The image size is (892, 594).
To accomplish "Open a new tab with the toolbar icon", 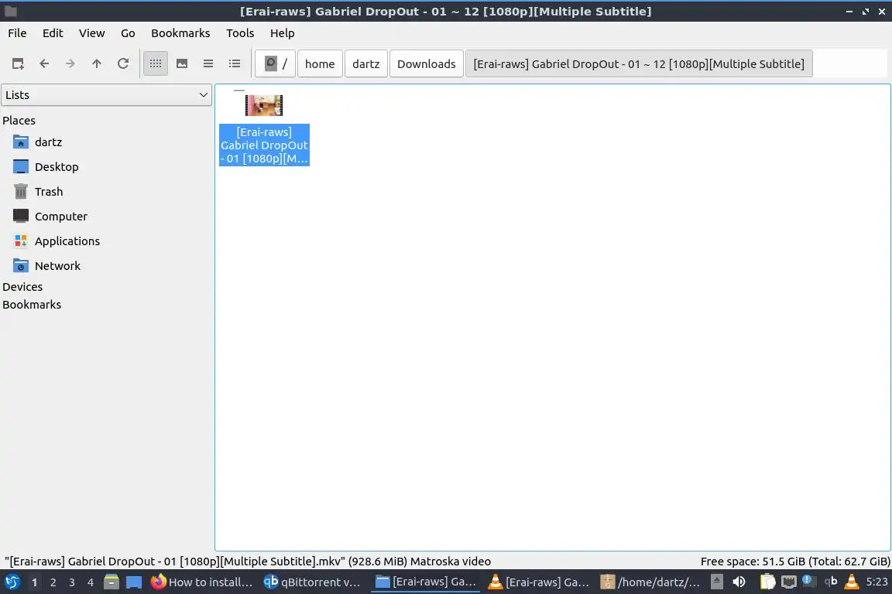I will pos(18,63).
